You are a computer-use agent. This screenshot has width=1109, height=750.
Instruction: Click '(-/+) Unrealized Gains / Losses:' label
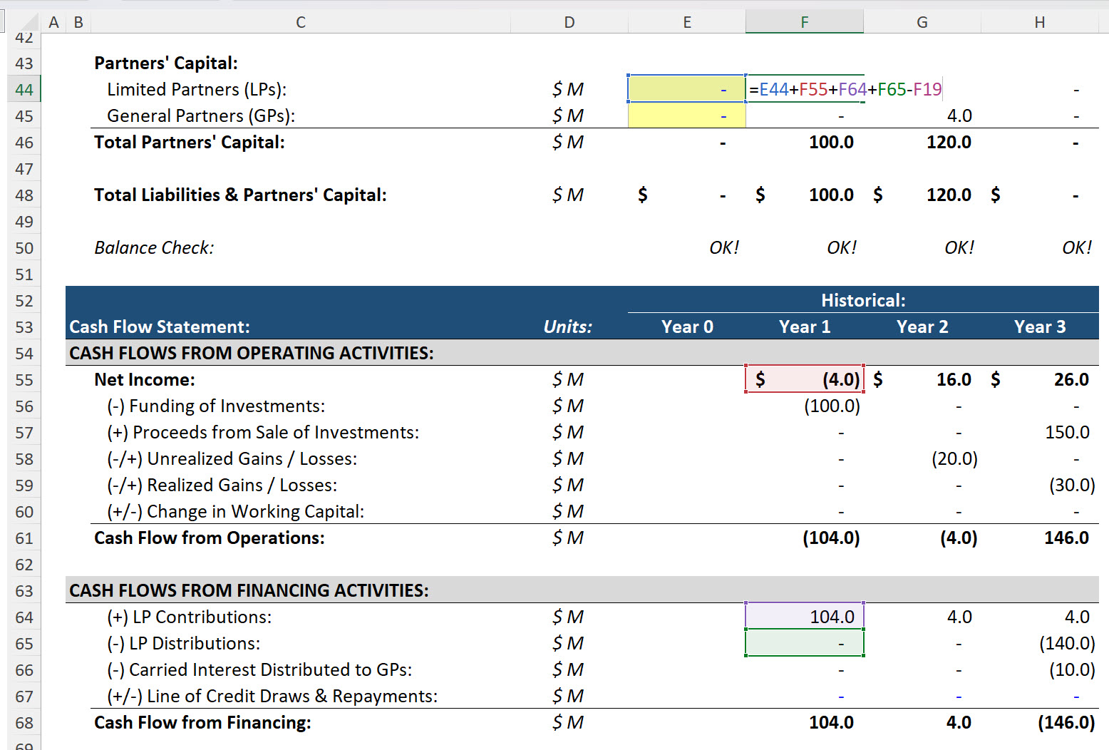[x=232, y=458]
